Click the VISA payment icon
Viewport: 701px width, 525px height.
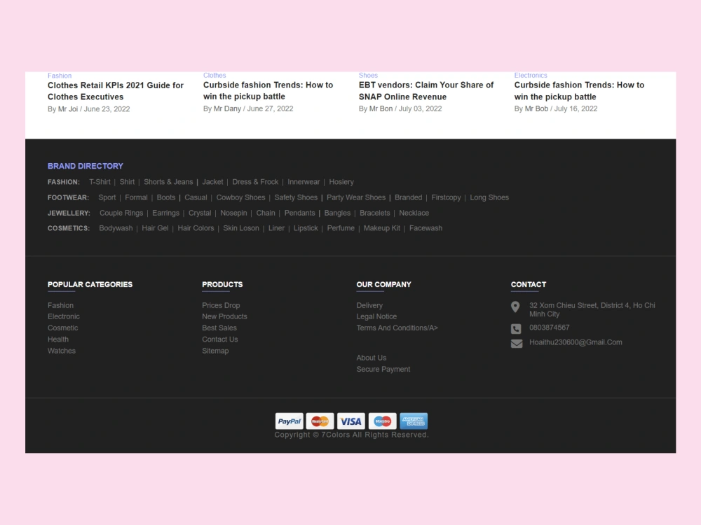click(x=351, y=421)
